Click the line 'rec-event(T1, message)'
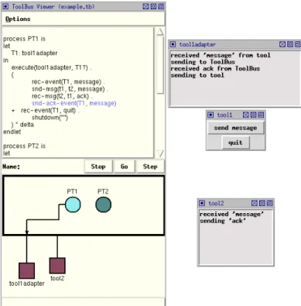 click(x=68, y=82)
